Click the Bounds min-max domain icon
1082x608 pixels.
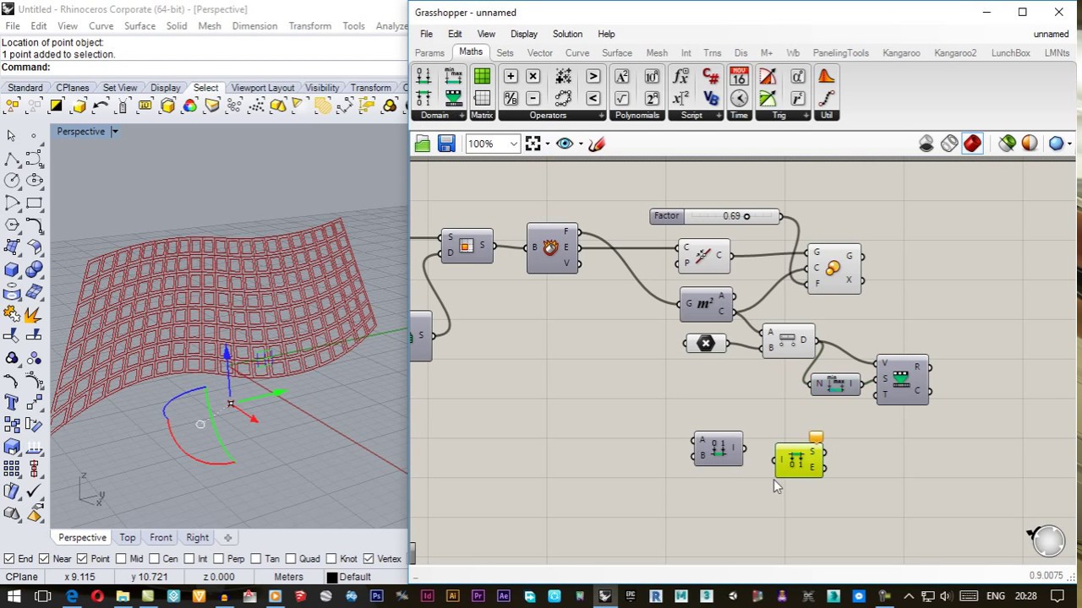(453, 77)
